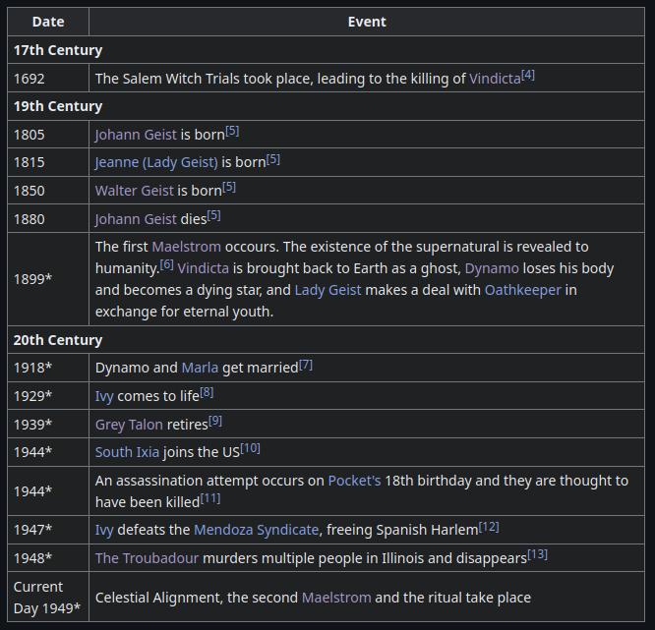Select the 1815 date cell
The image size is (655, 630).
[48, 162]
